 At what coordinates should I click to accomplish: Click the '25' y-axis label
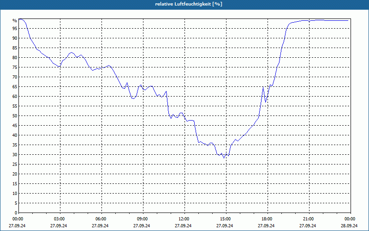tap(15, 164)
